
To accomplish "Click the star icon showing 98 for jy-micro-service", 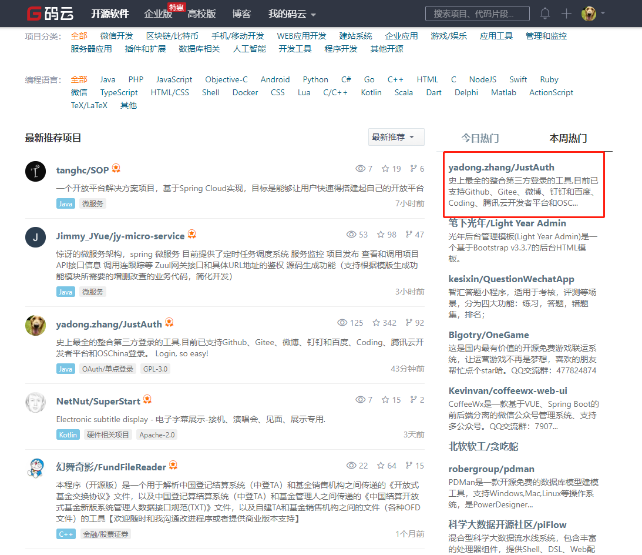I will (x=381, y=235).
